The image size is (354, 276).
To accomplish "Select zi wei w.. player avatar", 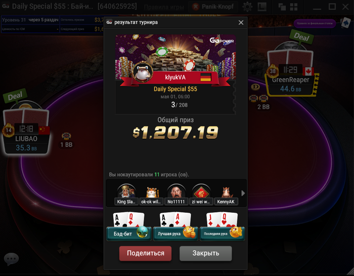I will (201, 194).
